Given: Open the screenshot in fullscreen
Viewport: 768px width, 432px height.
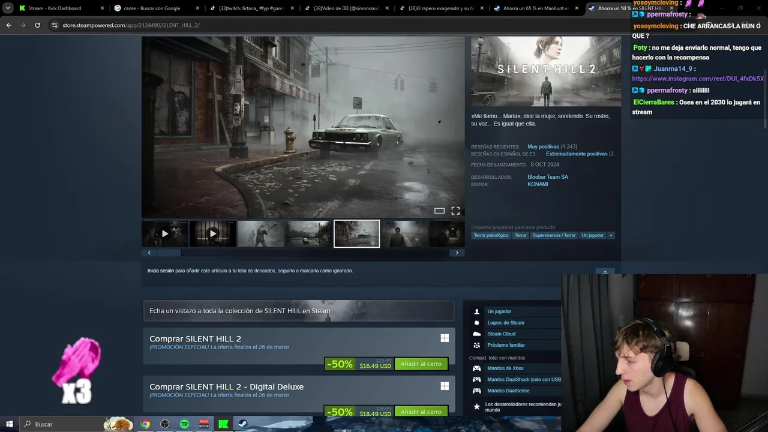Looking at the screenshot, I should (455, 211).
